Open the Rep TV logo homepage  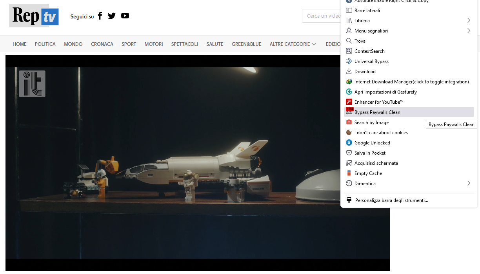(34, 16)
